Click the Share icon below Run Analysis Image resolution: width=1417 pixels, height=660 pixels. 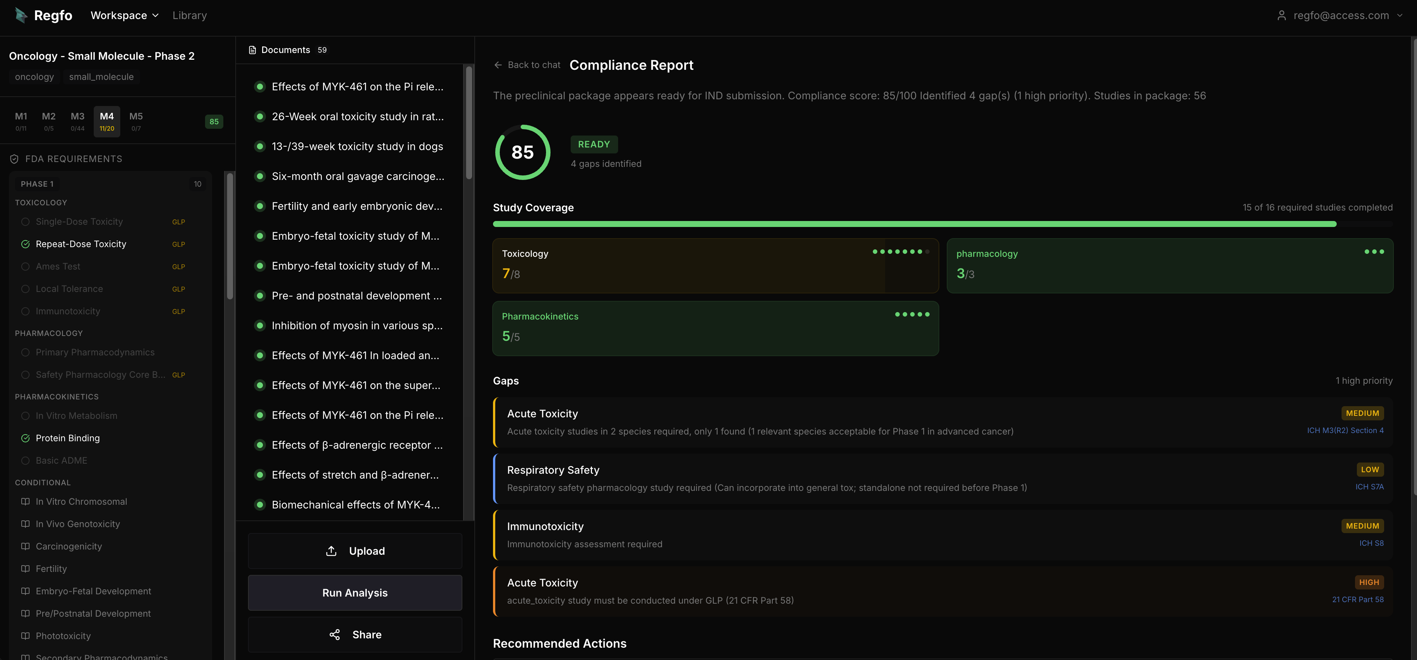click(334, 634)
